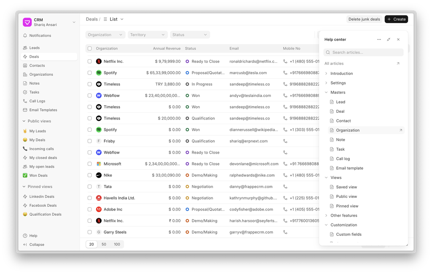
Task: Click the Help center three-dot options icon
Action: (x=379, y=40)
